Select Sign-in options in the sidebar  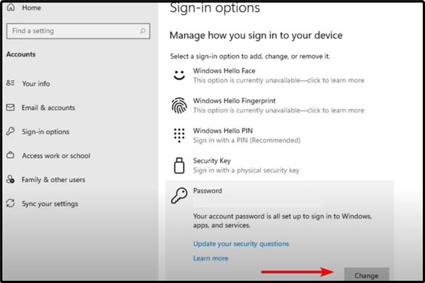(45, 132)
